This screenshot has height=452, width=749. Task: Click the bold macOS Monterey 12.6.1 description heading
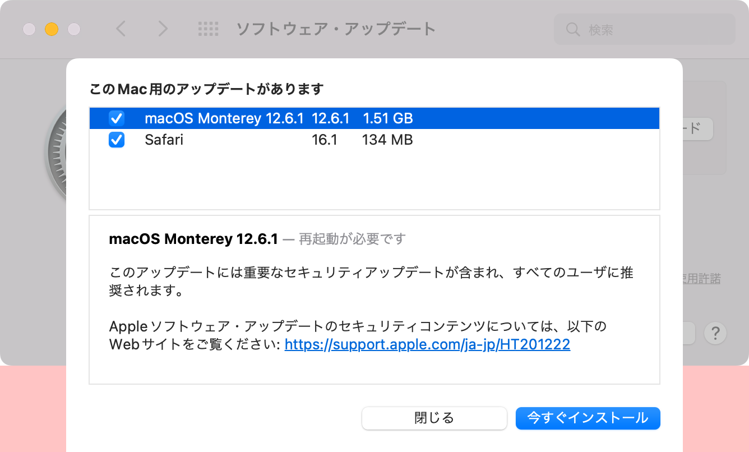(193, 239)
